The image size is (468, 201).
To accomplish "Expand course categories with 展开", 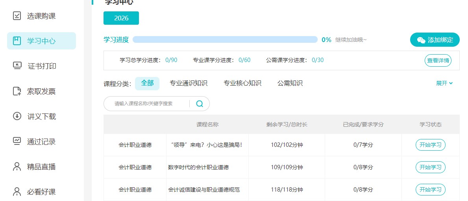I will click(444, 83).
